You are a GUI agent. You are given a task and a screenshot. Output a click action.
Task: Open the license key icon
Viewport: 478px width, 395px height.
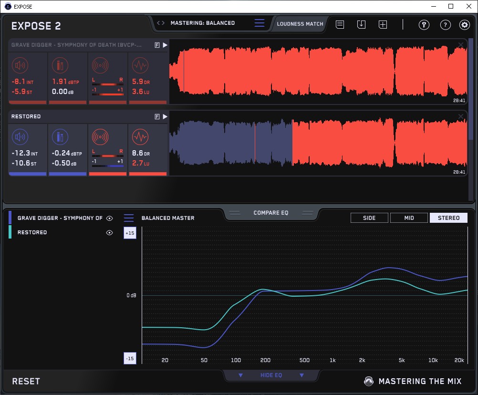(424, 25)
